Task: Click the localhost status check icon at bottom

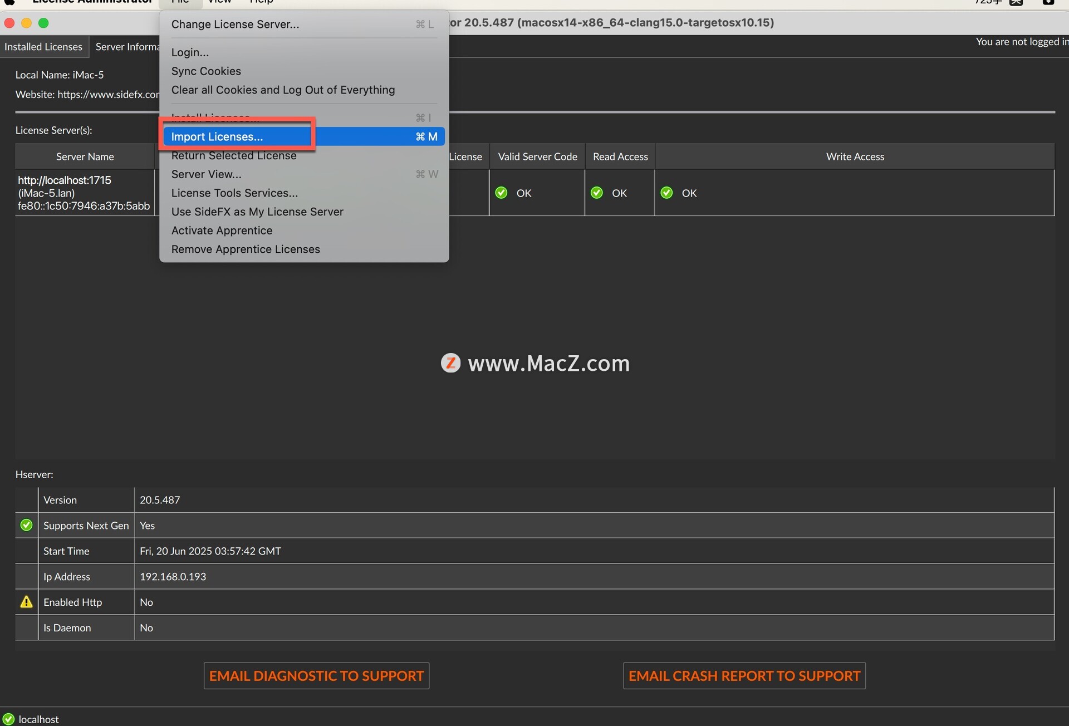Action: [x=8, y=719]
